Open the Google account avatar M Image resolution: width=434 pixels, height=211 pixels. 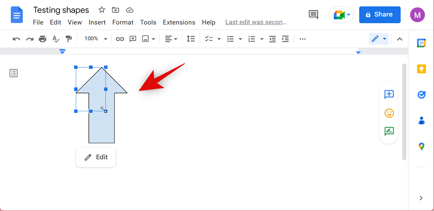417,15
